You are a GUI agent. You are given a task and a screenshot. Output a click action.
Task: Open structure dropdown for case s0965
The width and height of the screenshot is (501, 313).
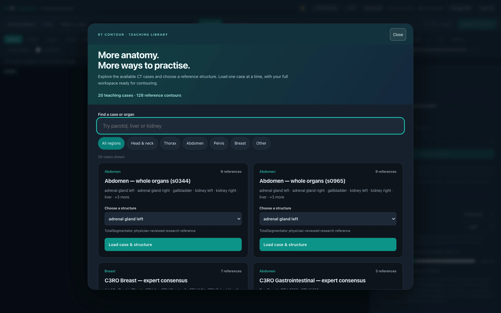328,219
